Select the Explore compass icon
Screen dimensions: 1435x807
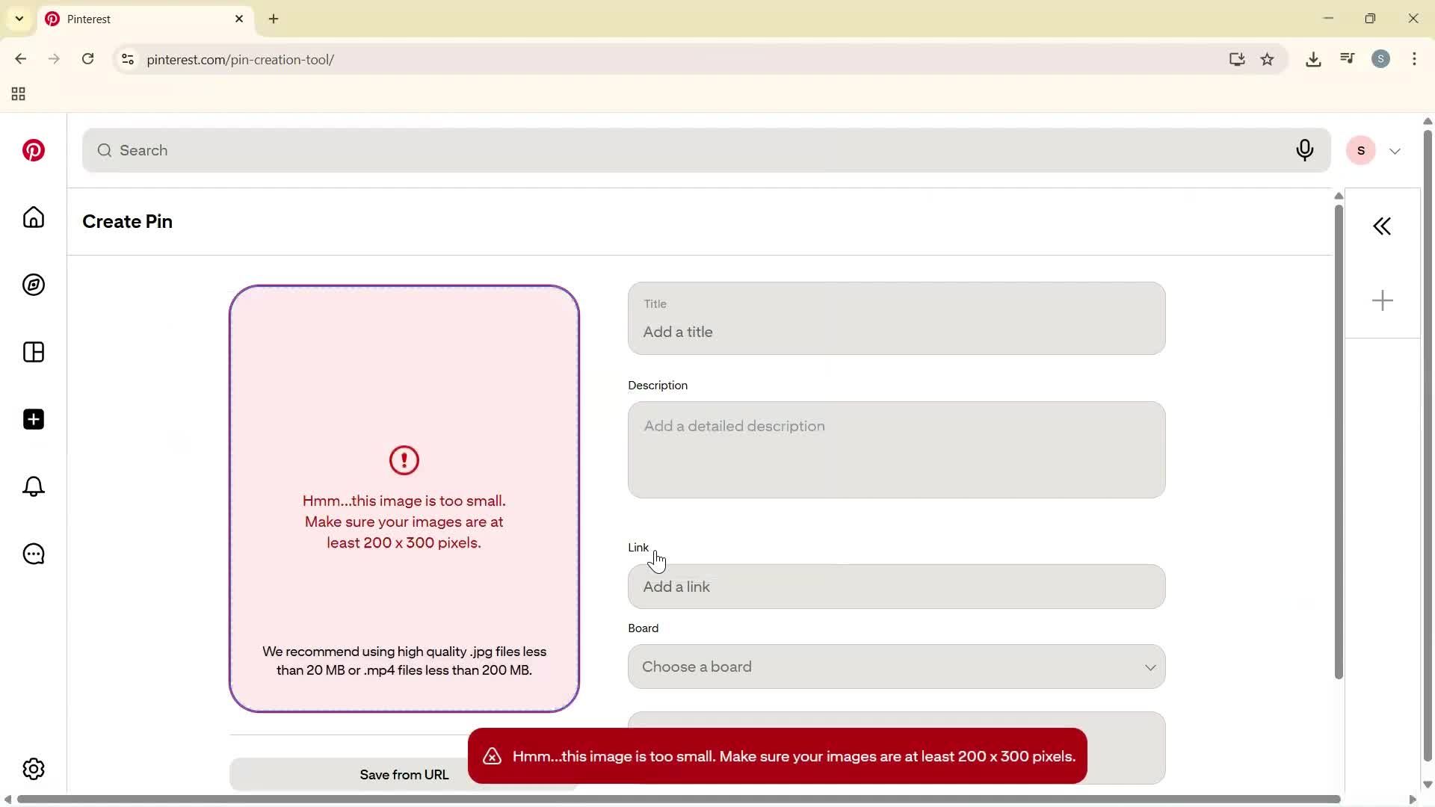(33, 285)
